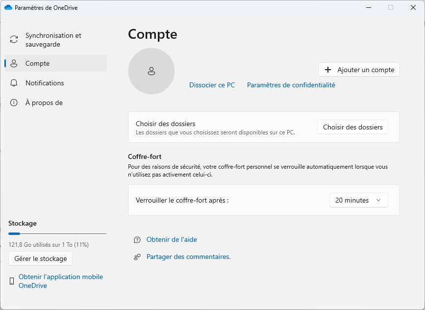Click the OneDrive cloud icon in title bar
The image size is (425, 310).
pos(8,7)
